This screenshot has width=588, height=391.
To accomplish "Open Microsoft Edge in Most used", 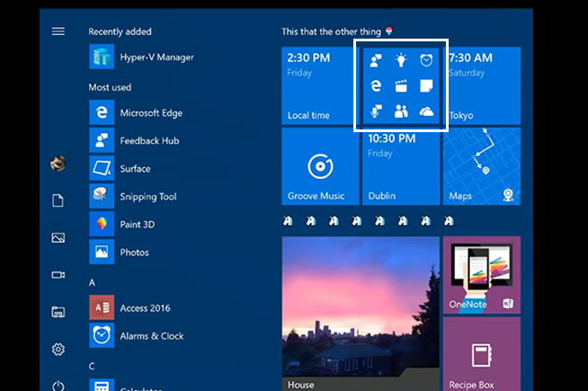I will (x=136, y=112).
